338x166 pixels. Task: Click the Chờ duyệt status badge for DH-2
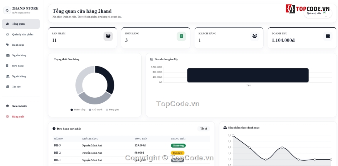coord(178,153)
